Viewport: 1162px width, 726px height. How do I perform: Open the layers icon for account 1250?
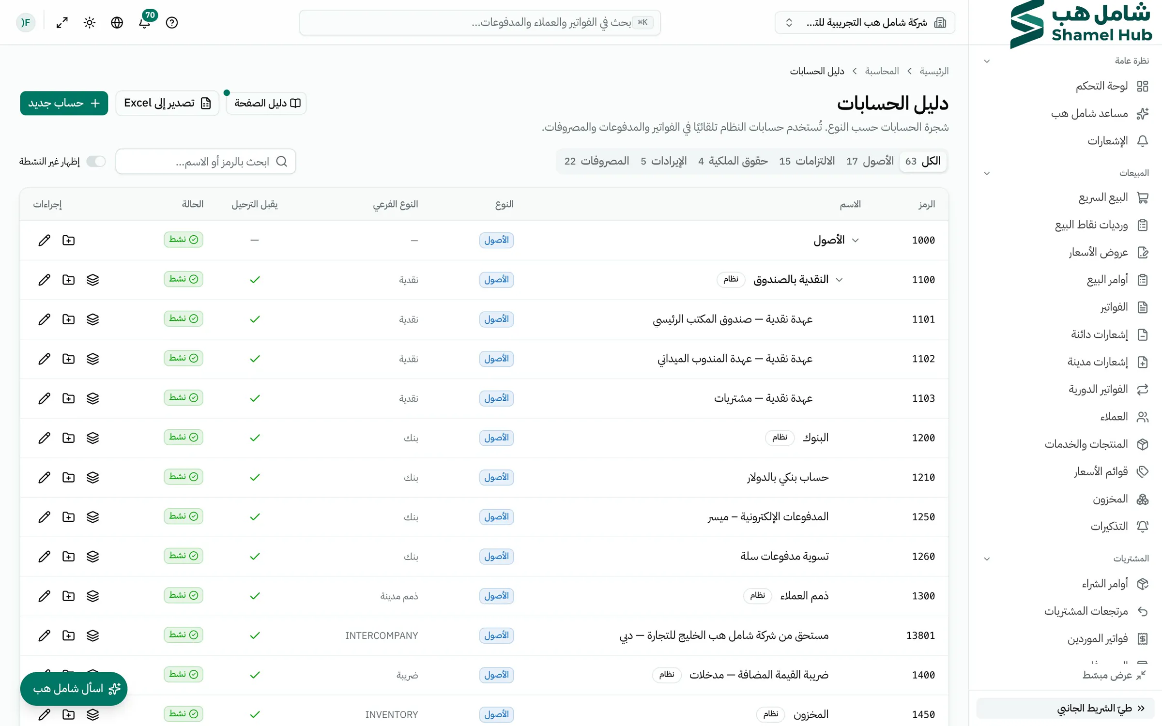pyautogui.click(x=92, y=517)
